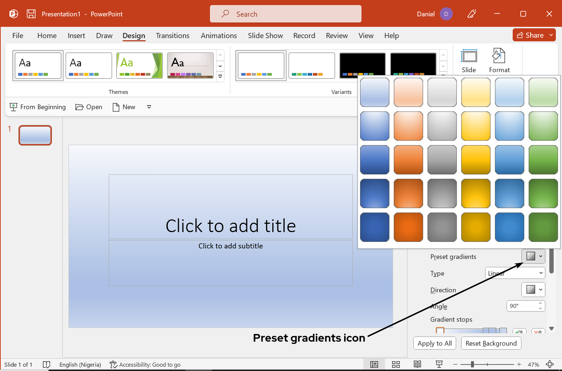Select slide 1 thumbnail in the panel
562x371 pixels.
pos(35,135)
